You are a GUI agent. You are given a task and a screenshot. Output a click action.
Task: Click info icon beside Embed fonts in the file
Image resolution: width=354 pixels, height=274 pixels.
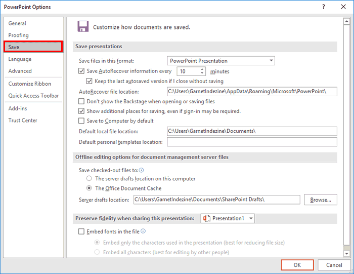click(143, 231)
